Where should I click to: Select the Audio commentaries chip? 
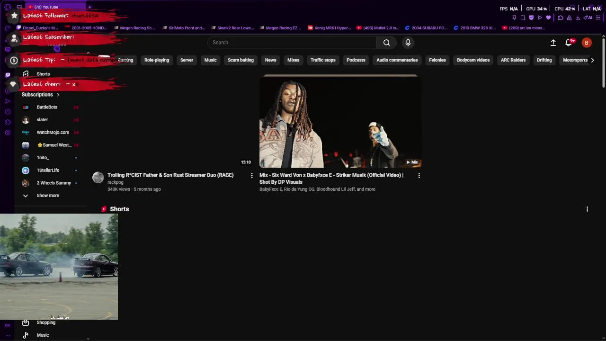(x=397, y=60)
